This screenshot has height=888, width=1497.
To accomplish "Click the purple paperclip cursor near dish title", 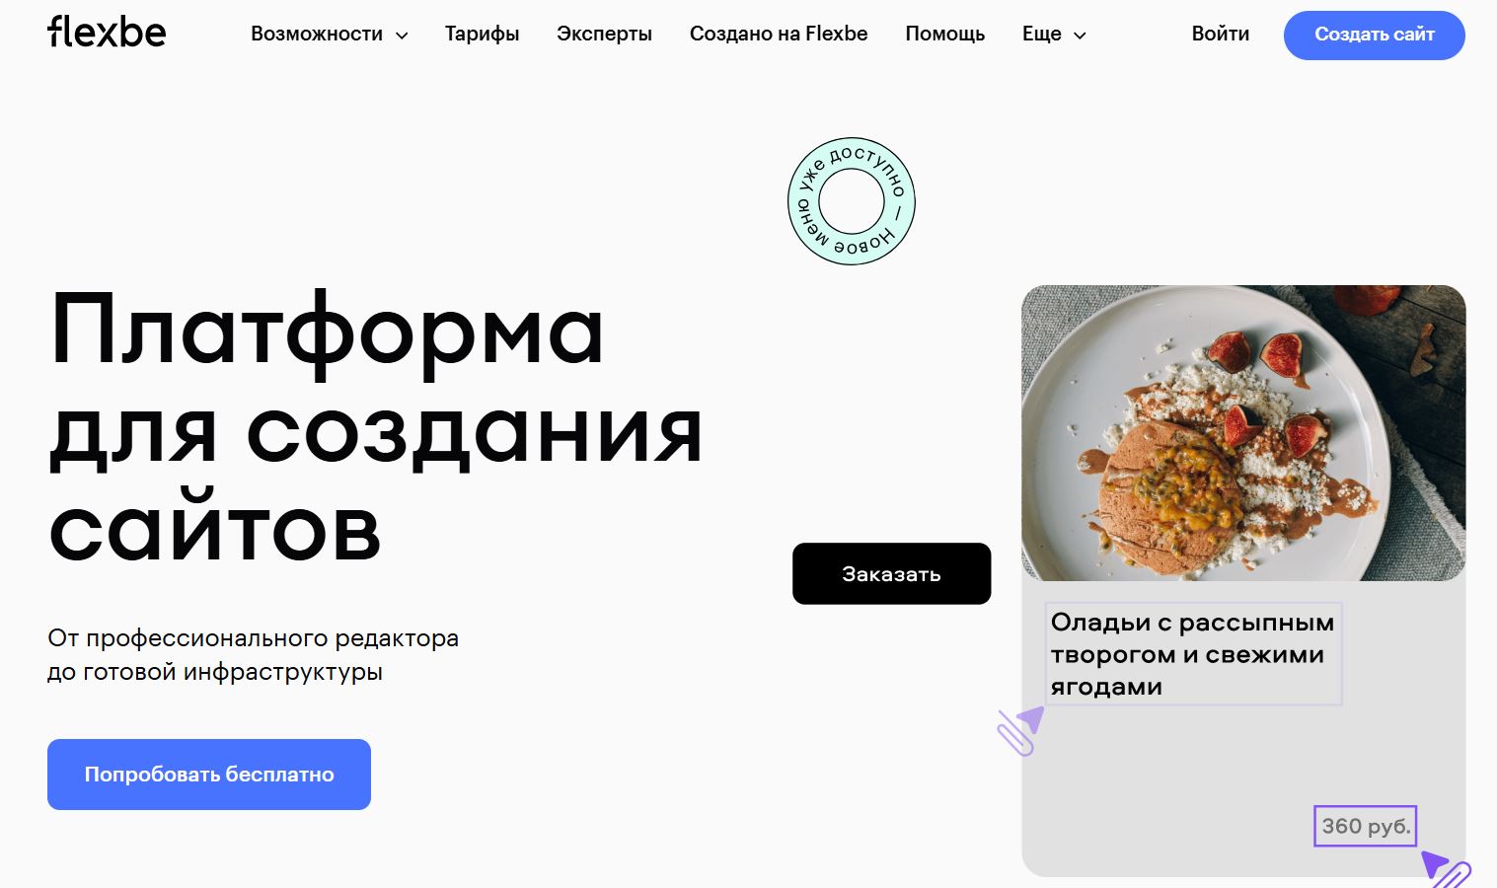I will [x=1019, y=731].
